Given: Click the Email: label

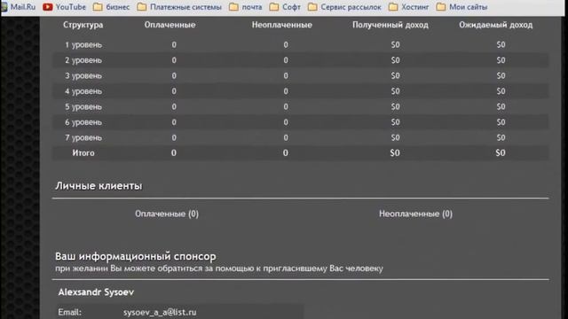Looking at the screenshot, I should click(x=69, y=312).
